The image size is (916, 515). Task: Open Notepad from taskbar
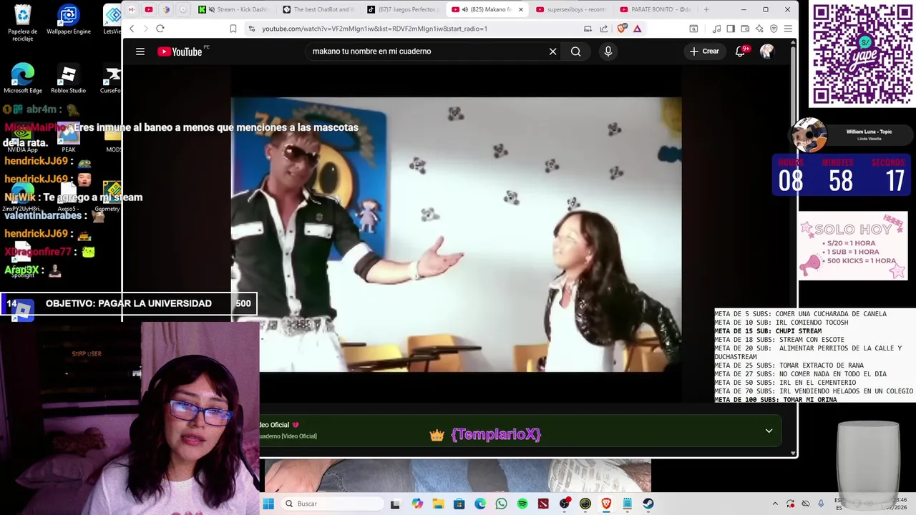point(628,504)
